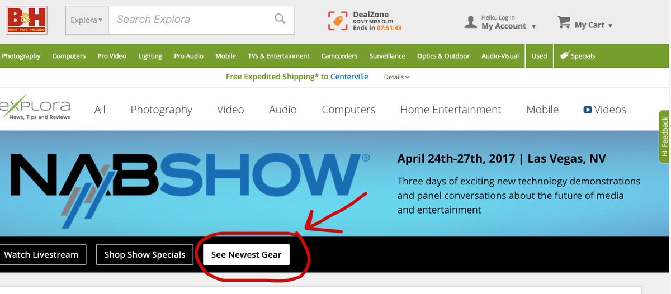
Task: Click the April 24th-27th, 2017 heading
Action: (501, 159)
